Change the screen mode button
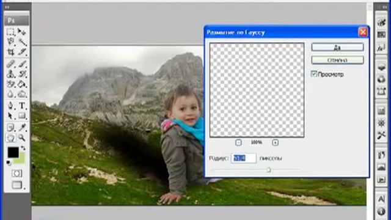The height and width of the screenshot is (220, 391). (16, 185)
